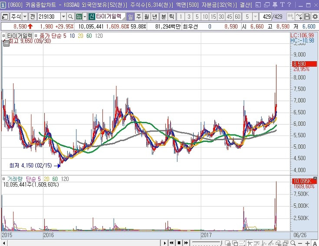Viewport: 319px width, 246px height.
Task: Switch to the 주 weekly chart period
Action: (138, 16)
